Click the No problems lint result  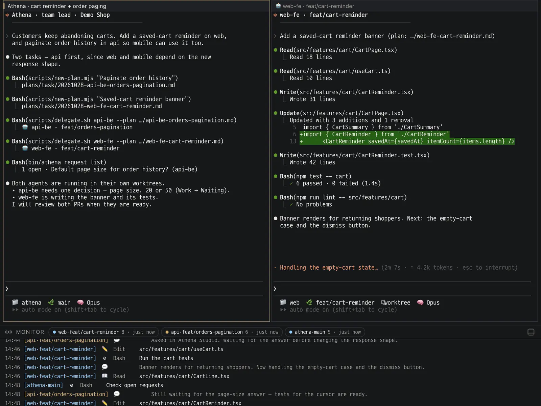(x=314, y=204)
